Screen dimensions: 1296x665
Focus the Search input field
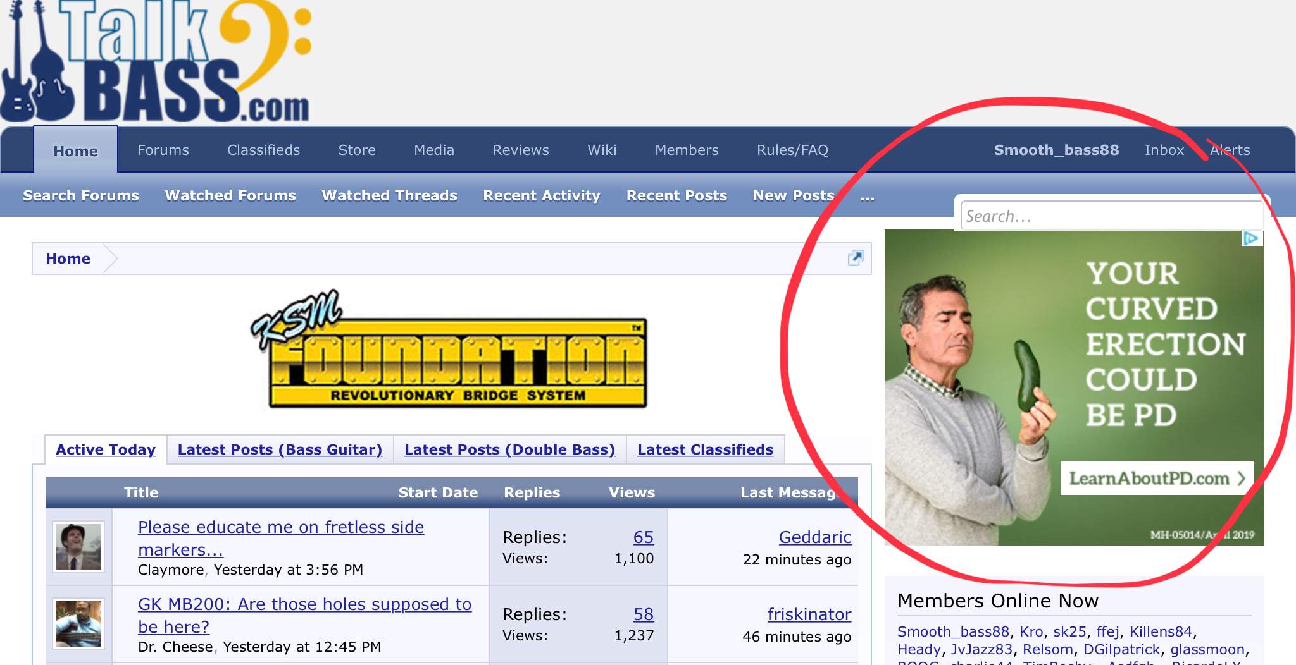pos(1112,216)
